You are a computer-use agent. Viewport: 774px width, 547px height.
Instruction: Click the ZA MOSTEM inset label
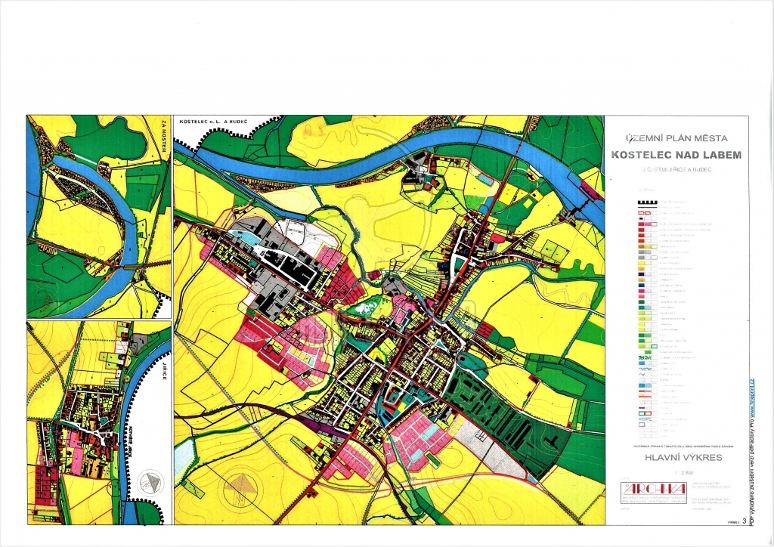[163, 134]
